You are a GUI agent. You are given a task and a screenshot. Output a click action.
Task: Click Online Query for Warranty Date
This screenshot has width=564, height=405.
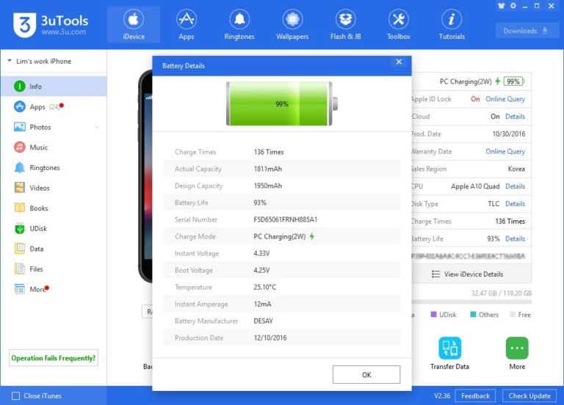coord(505,151)
